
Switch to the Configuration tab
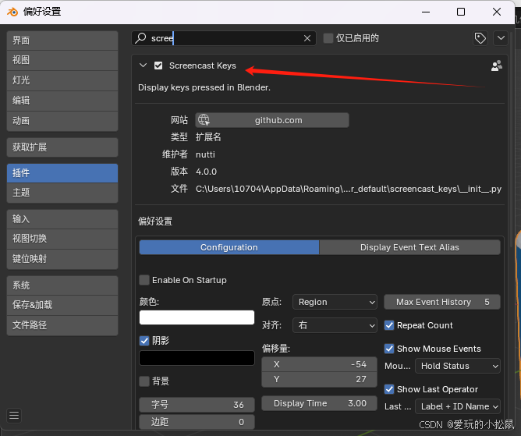tap(229, 247)
